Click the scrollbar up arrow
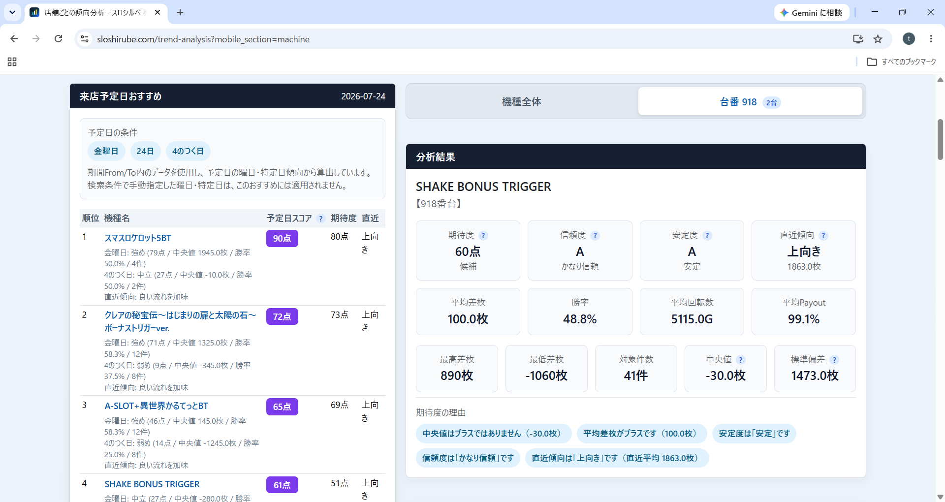 (940, 79)
